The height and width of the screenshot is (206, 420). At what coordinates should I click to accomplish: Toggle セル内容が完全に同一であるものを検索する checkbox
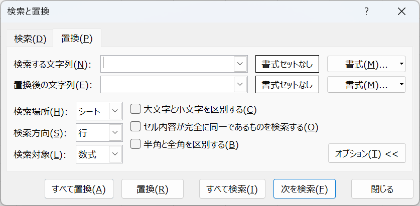(x=135, y=127)
